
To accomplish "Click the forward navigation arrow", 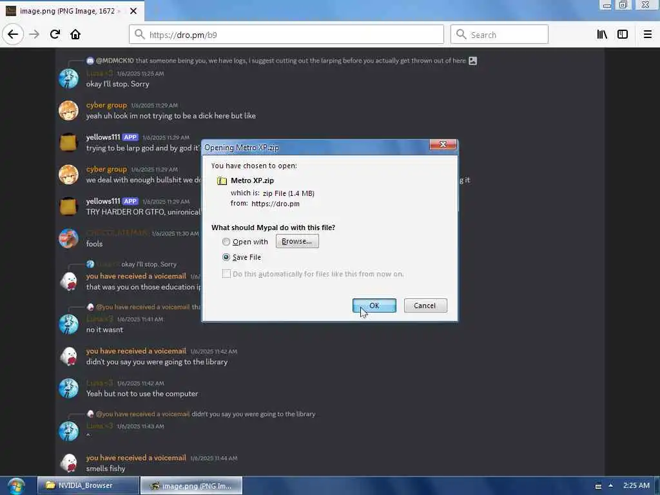I will (x=35, y=35).
